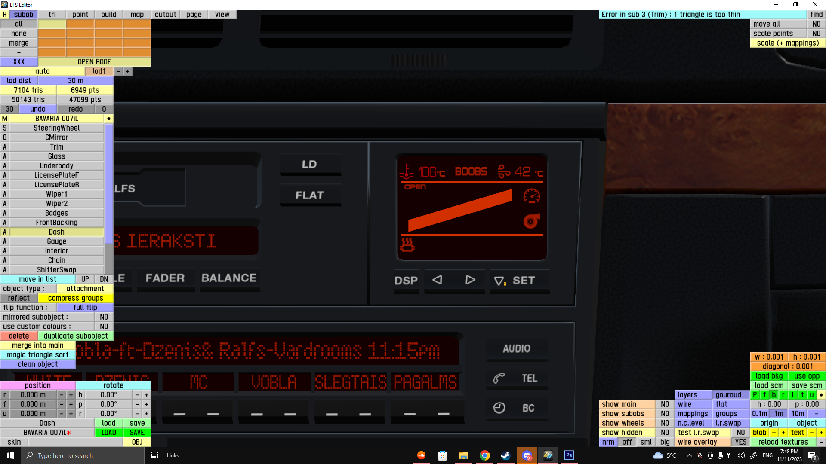Change flip function full flip selector
The image size is (826, 464).
[x=85, y=308]
